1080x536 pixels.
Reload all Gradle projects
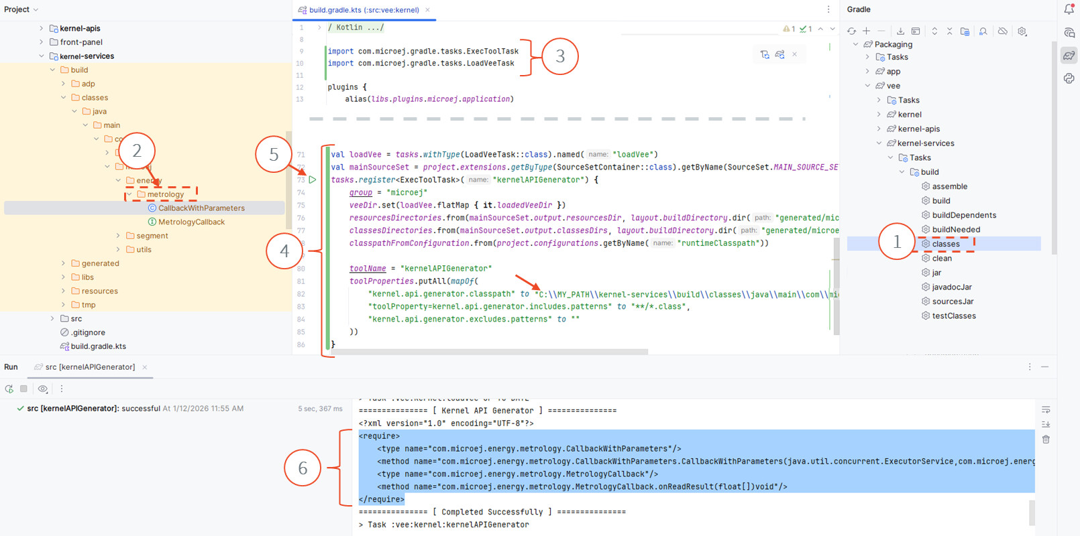[x=851, y=31]
